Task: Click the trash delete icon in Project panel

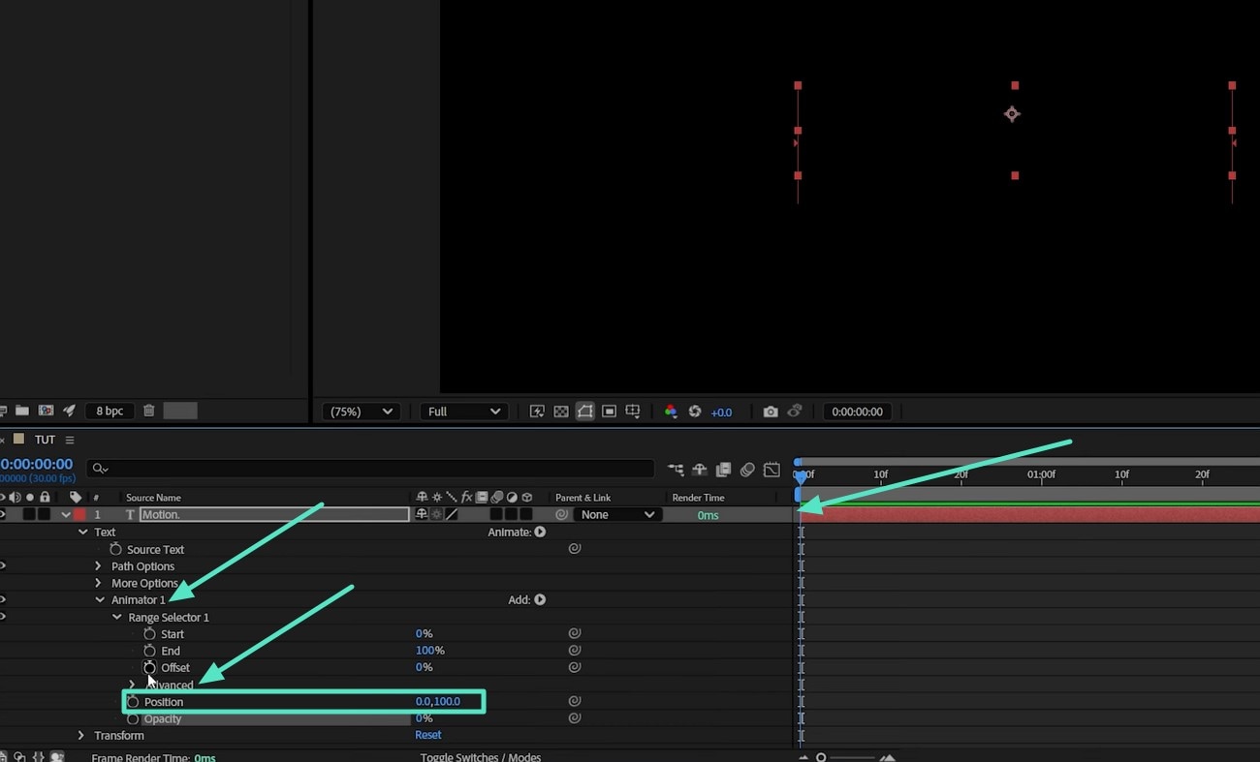Action: [x=149, y=411]
